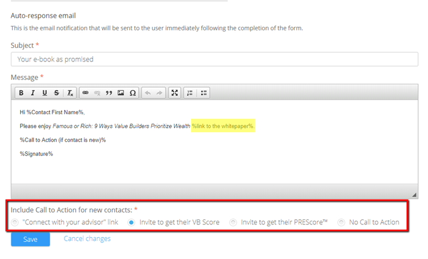Select Invite to get their PREScore option
The image size is (428, 259).
[x=233, y=223]
